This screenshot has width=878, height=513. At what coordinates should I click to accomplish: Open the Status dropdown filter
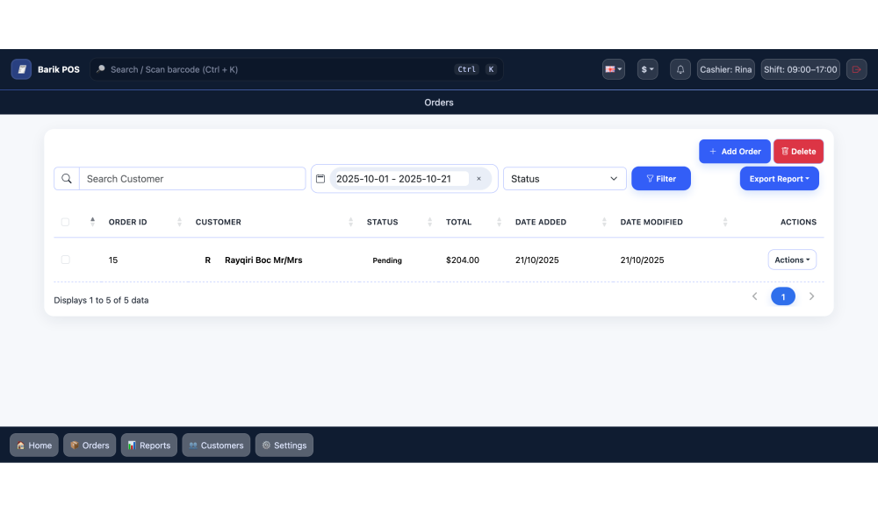(x=565, y=179)
